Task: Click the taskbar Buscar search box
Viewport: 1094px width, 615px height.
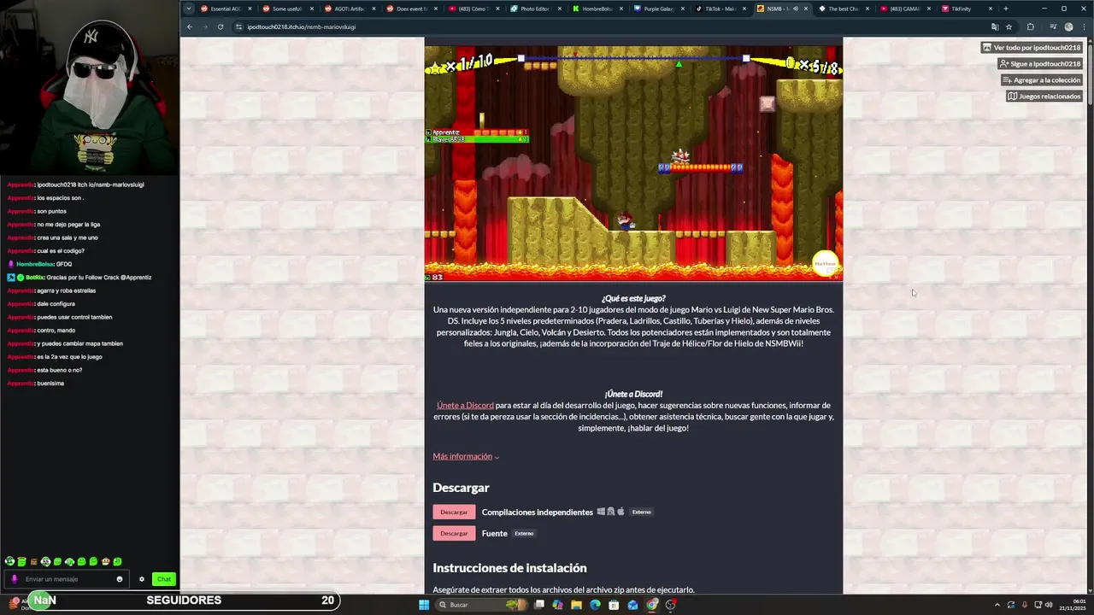Action: [x=483, y=605]
